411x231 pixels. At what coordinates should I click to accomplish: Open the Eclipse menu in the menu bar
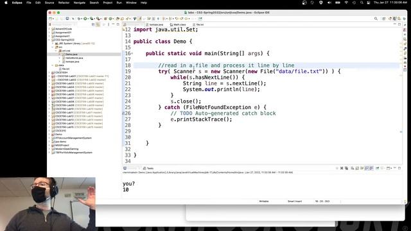click(x=17, y=3)
